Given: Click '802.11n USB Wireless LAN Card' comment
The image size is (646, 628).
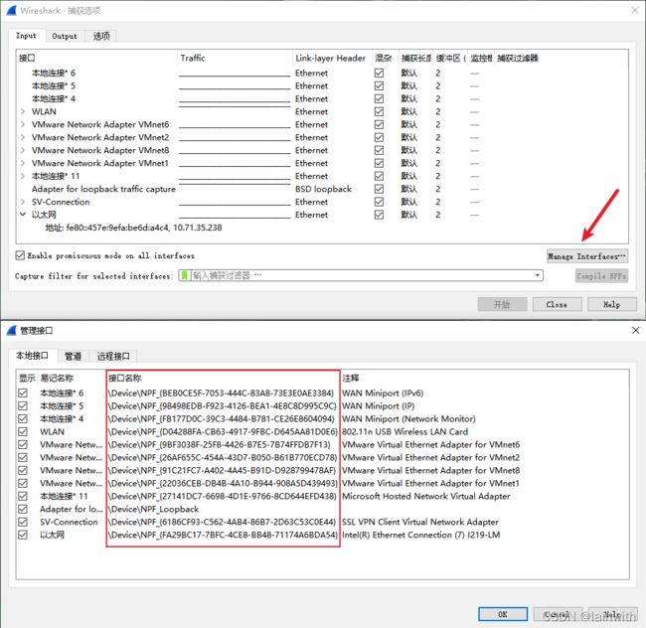Looking at the screenshot, I should 404,431.
